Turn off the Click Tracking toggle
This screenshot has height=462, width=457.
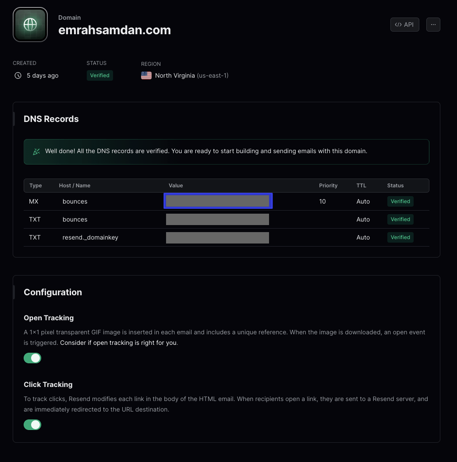click(x=32, y=425)
